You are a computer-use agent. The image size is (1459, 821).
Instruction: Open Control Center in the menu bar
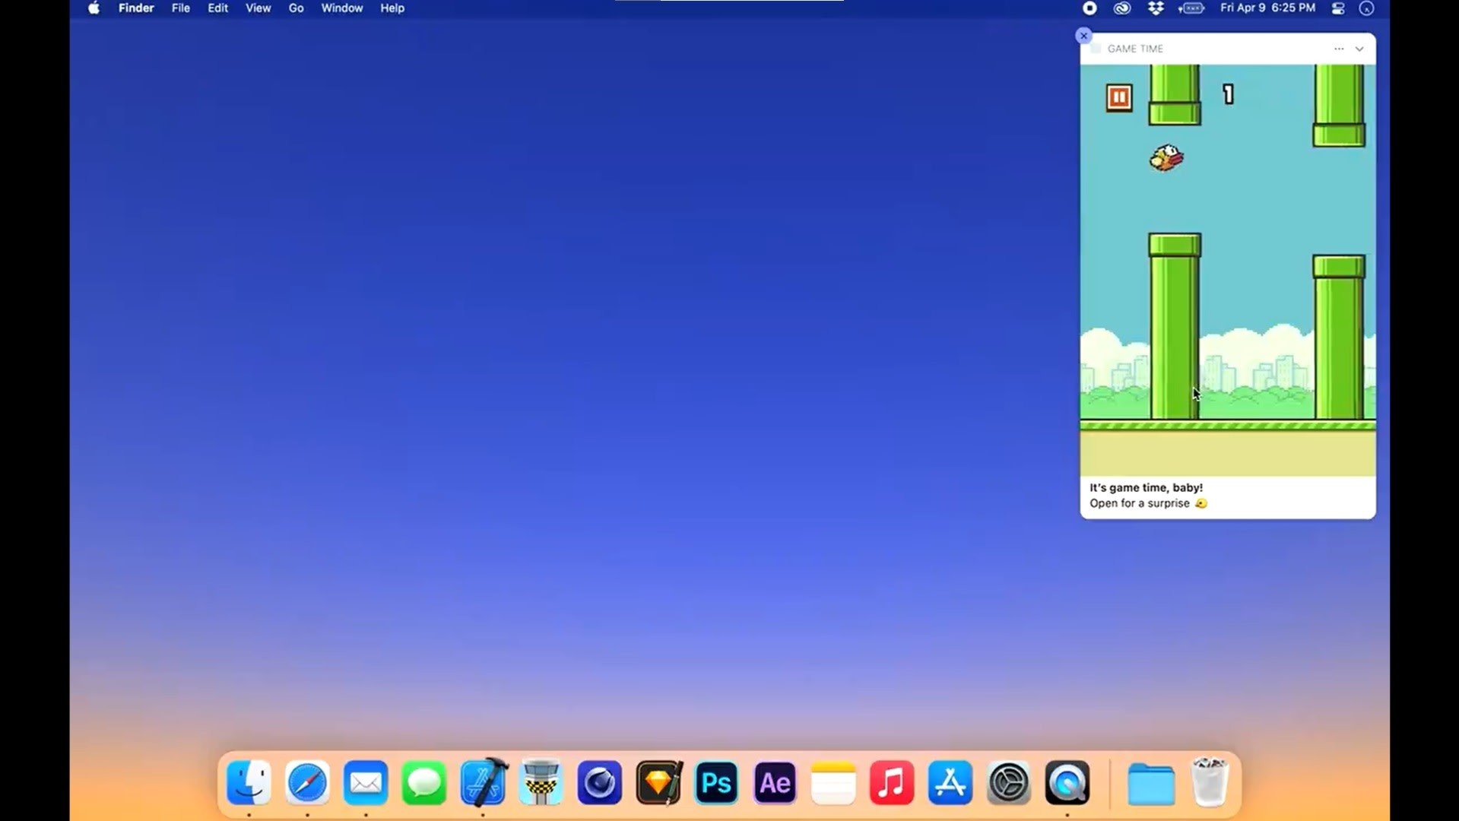pyautogui.click(x=1338, y=8)
